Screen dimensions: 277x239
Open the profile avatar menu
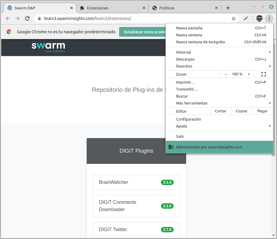click(259, 18)
